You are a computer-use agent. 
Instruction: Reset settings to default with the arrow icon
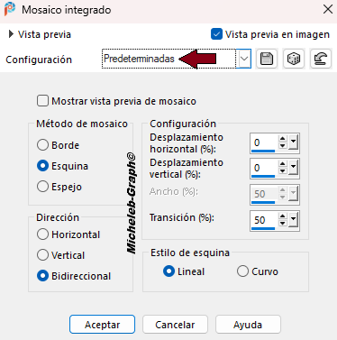(x=321, y=59)
